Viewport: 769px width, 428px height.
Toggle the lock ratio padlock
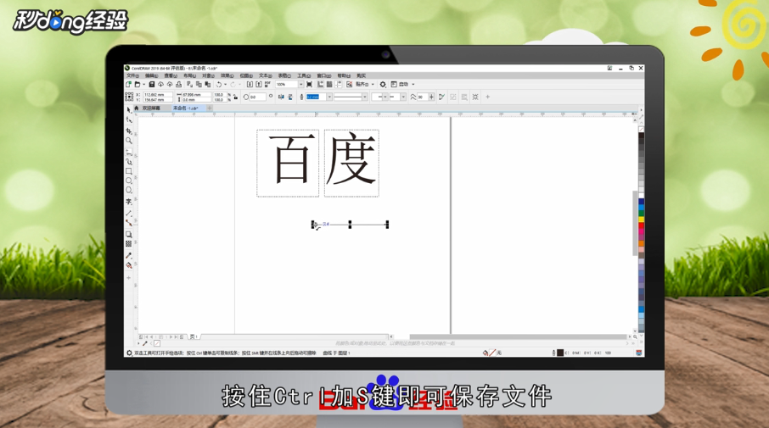tap(235, 97)
